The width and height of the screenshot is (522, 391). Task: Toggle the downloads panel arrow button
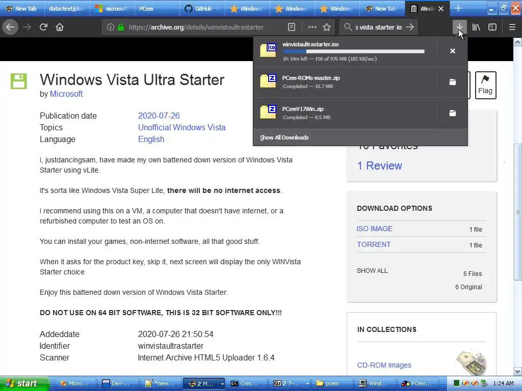(x=459, y=27)
